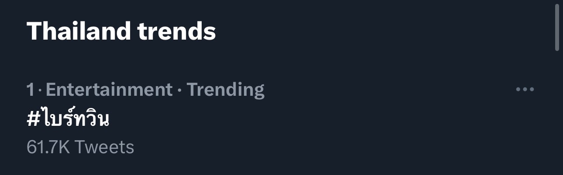Click the hash symbol of the trending hashtag

click(33, 120)
